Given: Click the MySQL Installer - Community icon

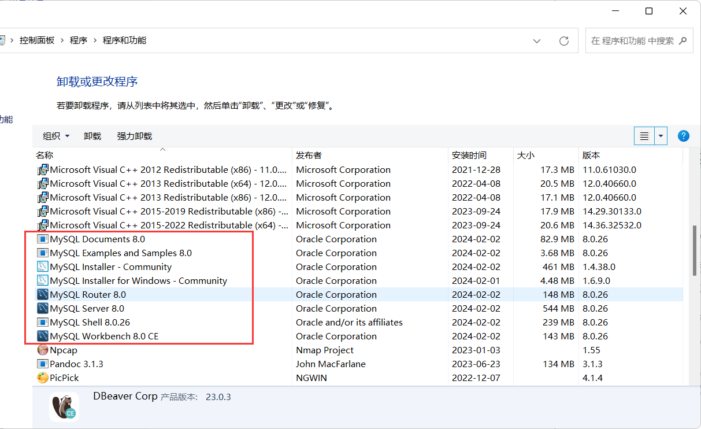Looking at the screenshot, I should pyautogui.click(x=42, y=267).
